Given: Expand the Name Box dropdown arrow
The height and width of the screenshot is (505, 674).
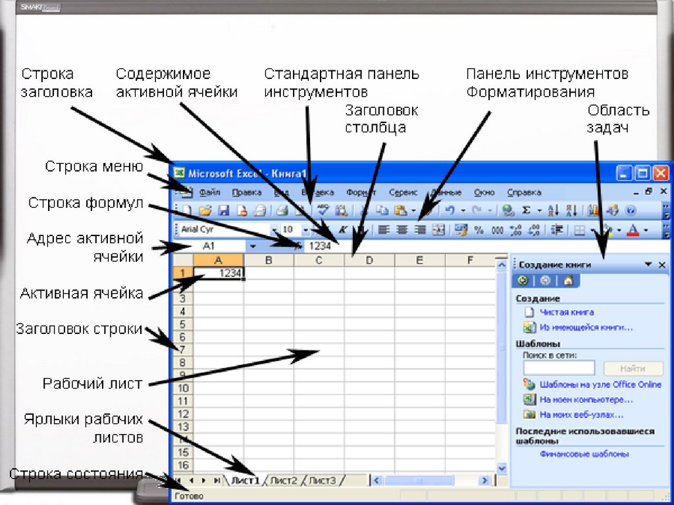Looking at the screenshot, I should click(253, 247).
